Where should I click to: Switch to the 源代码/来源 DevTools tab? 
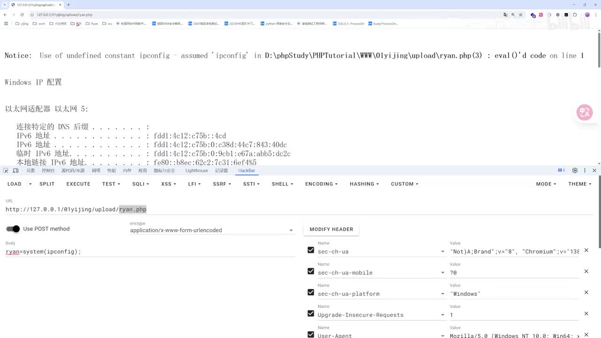tap(73, 170)
